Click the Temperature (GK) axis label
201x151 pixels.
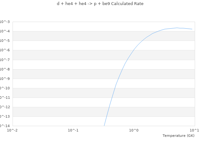pos(178,136)
